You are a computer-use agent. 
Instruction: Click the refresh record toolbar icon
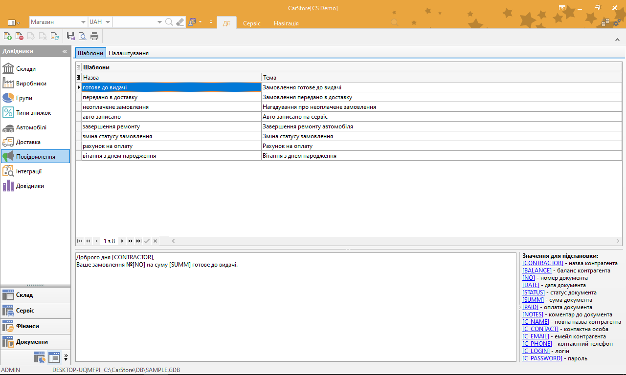(x=54, y=36)
